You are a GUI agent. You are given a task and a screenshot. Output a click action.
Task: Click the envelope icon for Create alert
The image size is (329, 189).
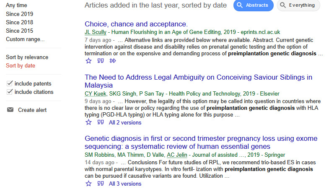[x=10, y=110]
